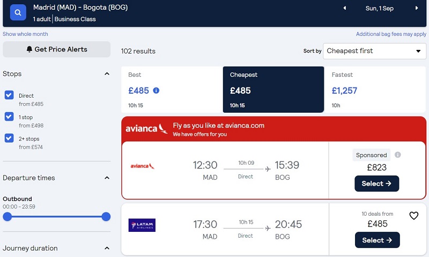Go to previous day arrow
Screen dimensions: 429x257
click(345, 8)
